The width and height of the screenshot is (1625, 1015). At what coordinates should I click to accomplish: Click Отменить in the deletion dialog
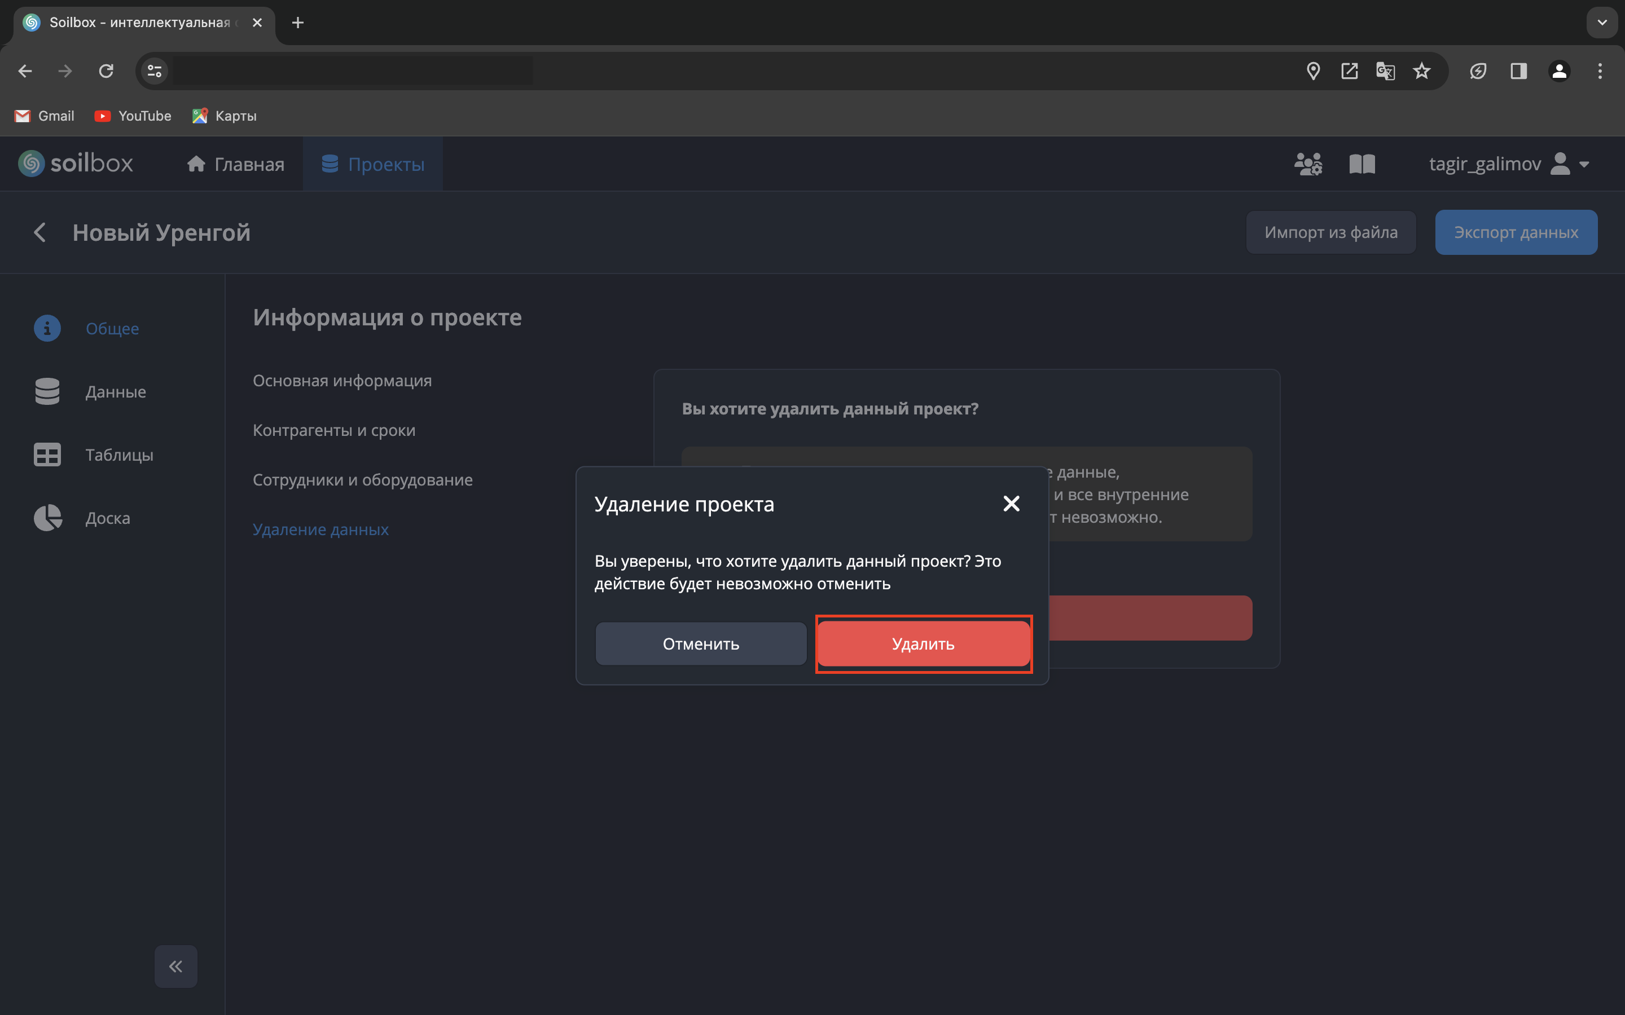point(700,644)
